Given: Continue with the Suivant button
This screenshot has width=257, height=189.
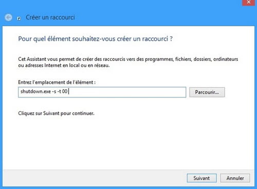Looking at the screenshot, I should tap(201, 178).
